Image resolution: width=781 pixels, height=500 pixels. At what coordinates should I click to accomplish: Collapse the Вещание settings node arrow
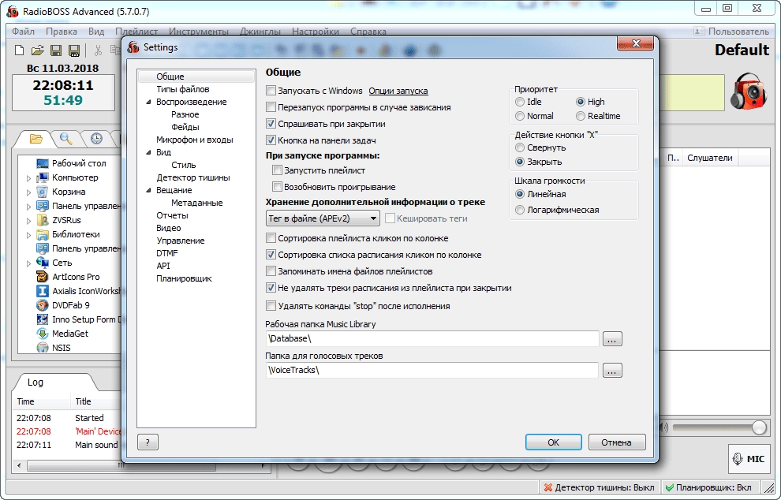pos(148,190)
